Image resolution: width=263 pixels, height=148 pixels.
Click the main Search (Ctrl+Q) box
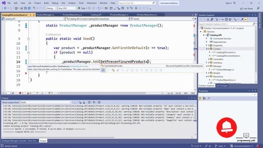pos(137,3)
